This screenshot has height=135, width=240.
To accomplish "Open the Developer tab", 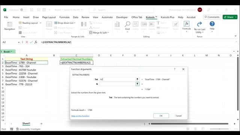I will pyautogui.click(x=122, y=17).
